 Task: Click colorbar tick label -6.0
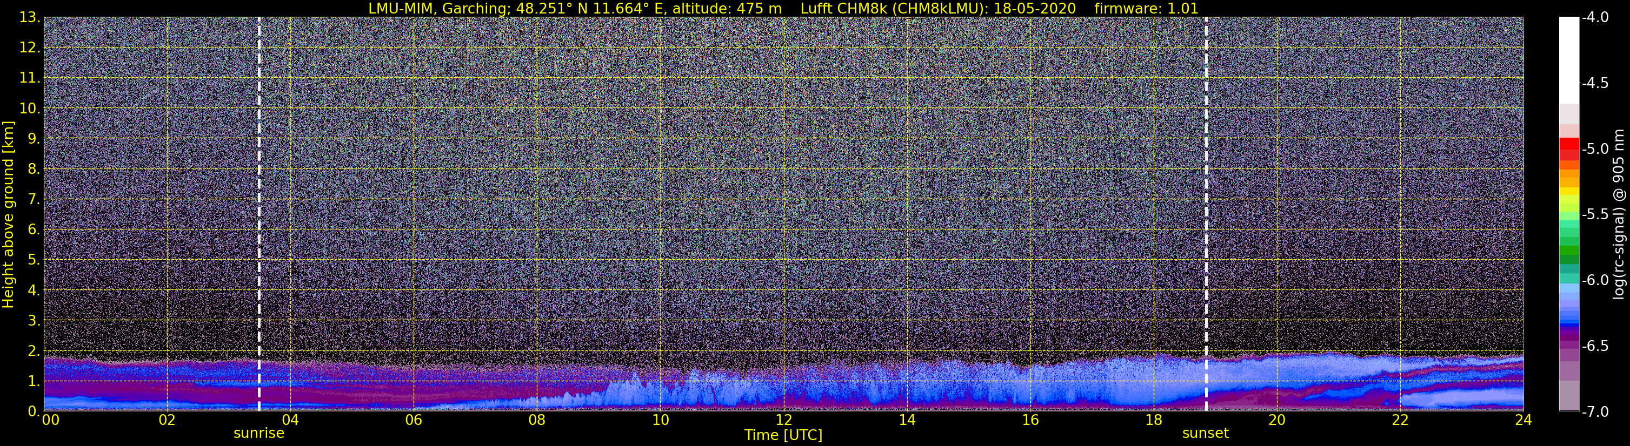pyautogui.click(x=1596, y=280)
